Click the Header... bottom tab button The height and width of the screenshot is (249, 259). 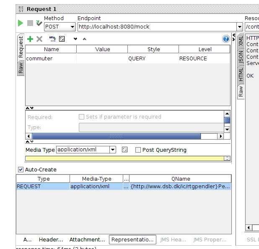click(x=51, y=240)
